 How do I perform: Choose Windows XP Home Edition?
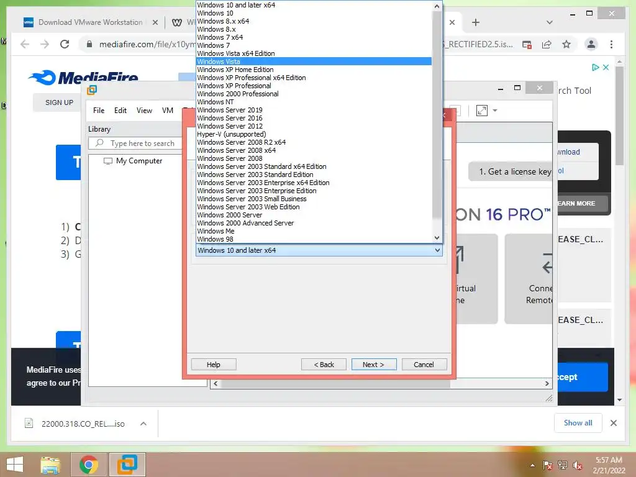pyautogui.click(x=314, y=70)
